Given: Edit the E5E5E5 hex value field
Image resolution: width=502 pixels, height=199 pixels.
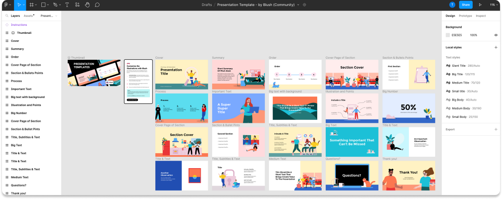Looking at the screenshot, I should [457, 35].
